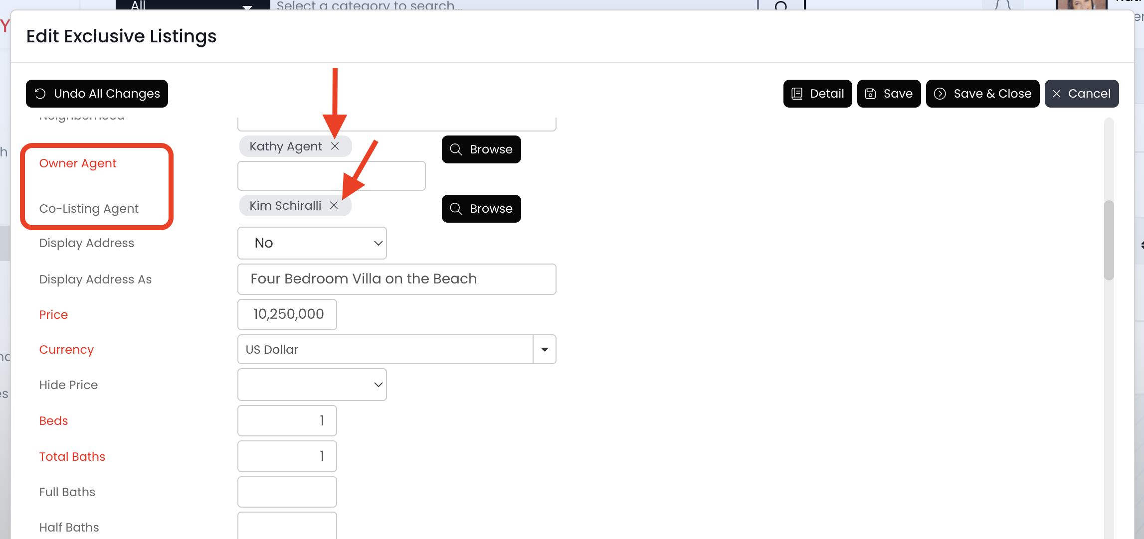The image size is (1144, 539).
Task: Cancel editing the listing
Action: pos(1081,94)
